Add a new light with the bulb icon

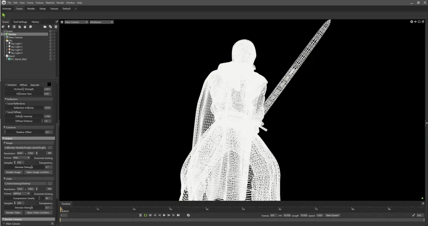[x=8, y=27]
